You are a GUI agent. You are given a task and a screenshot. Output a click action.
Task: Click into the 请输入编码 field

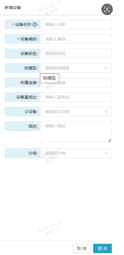click(77, 39)
